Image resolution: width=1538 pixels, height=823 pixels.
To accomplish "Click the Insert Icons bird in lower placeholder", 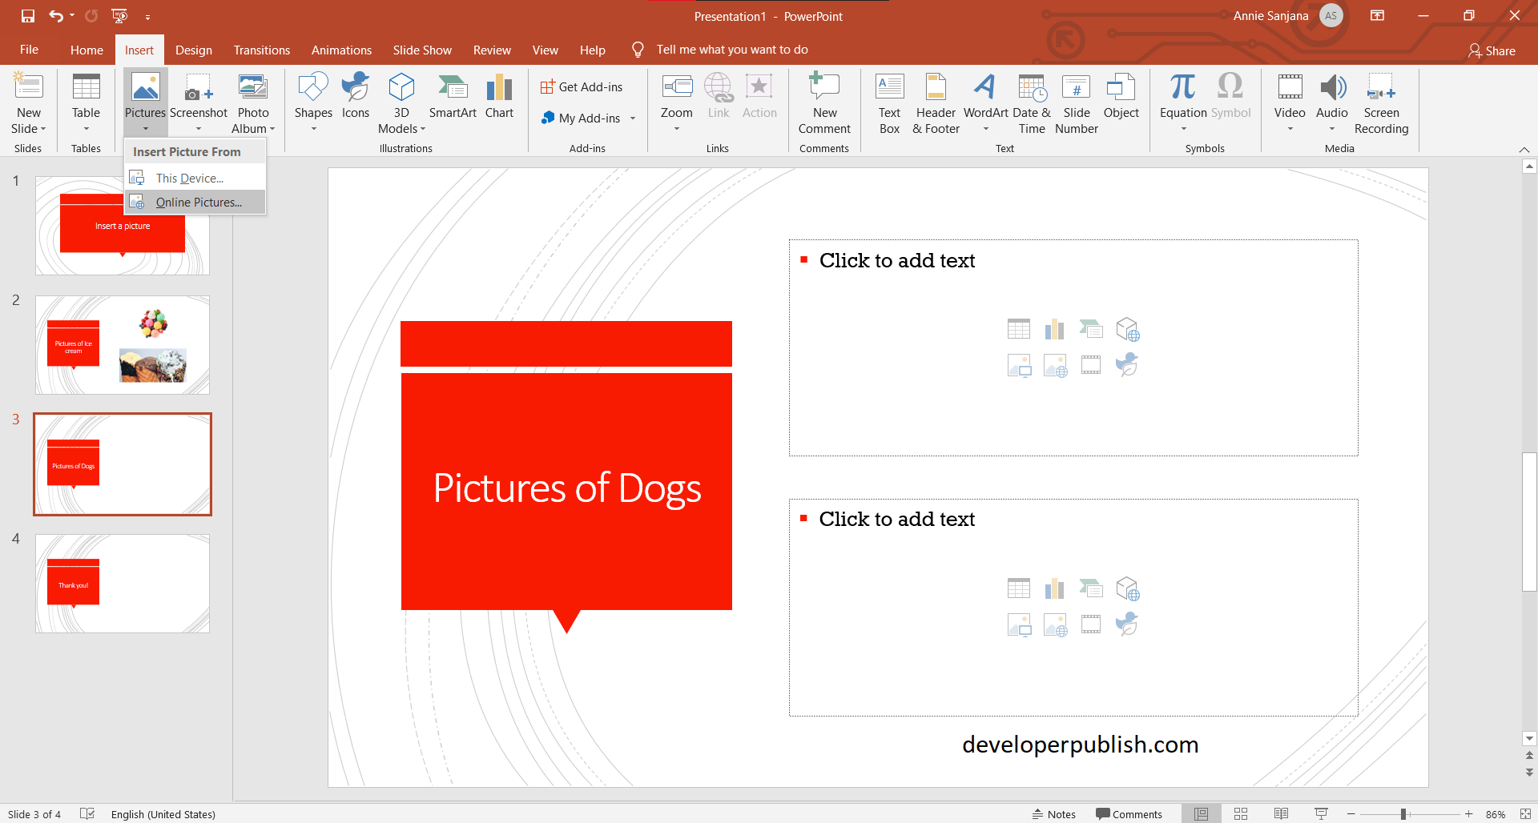I will 1127,624.
